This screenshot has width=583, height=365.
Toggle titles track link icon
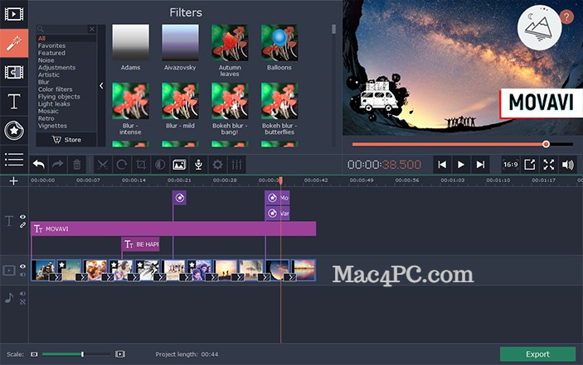(x=22, y=225)
